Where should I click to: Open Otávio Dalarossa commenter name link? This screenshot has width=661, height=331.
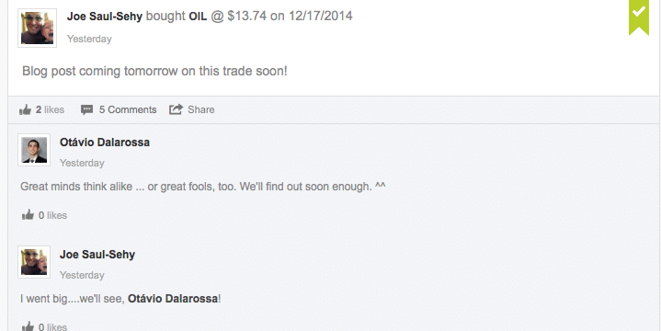click(x=105, y=143)
